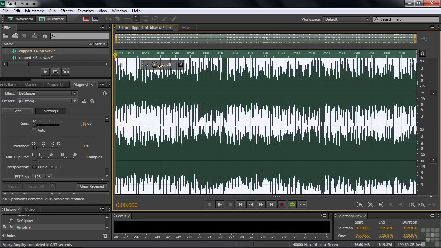This screenshot has width=441, height=248.
Task: Open the Favorites menu
Action: click(x=85, y=11)
